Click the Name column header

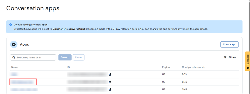[x=15, y=67]
